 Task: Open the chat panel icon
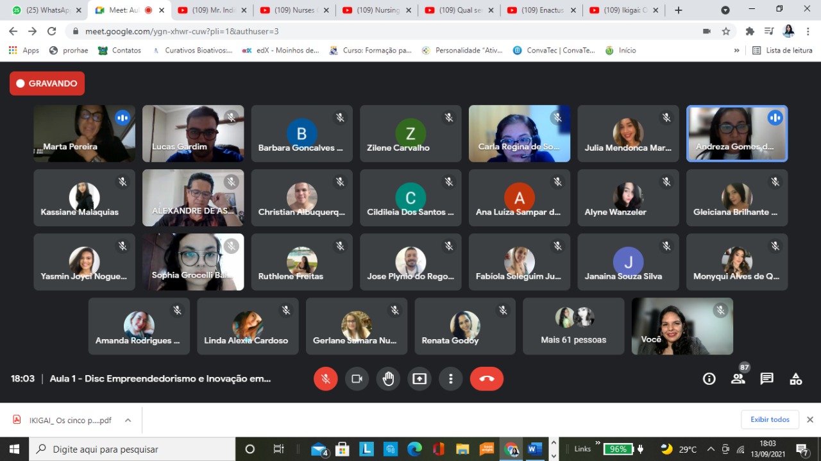[767, 379]
